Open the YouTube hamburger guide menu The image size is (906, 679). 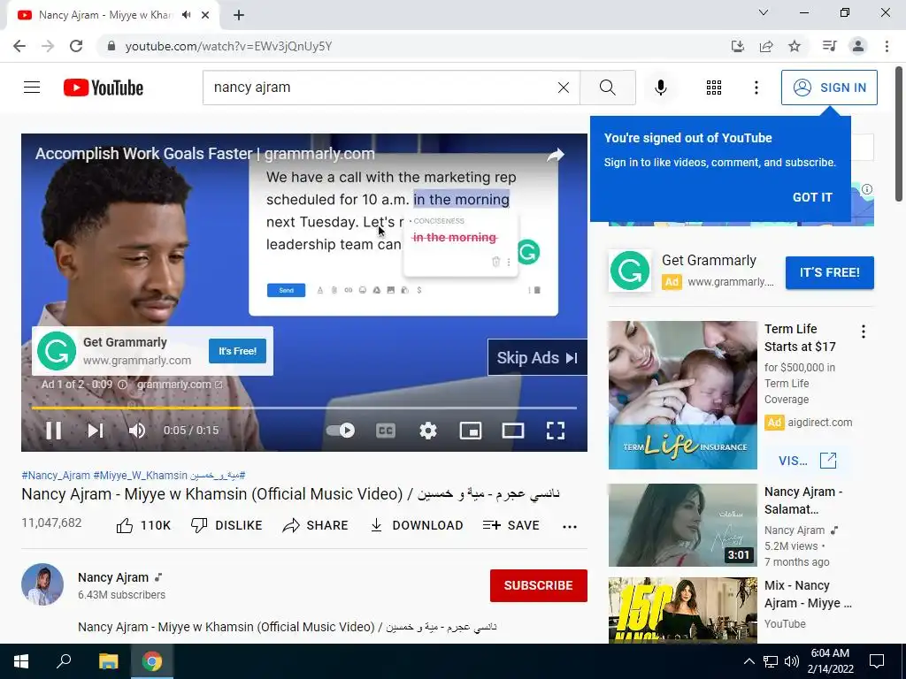[32, 88]
